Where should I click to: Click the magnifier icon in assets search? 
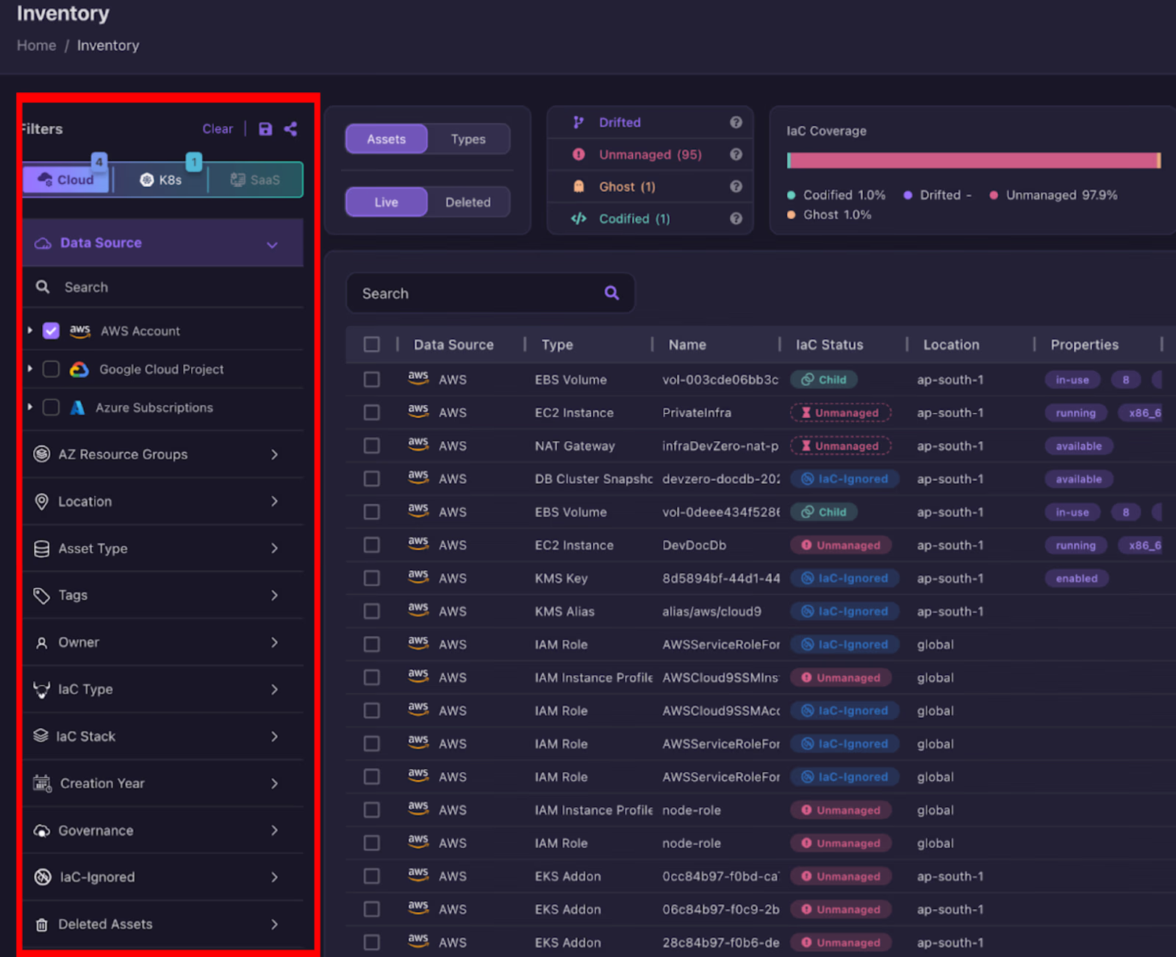[x=612, y=293]
